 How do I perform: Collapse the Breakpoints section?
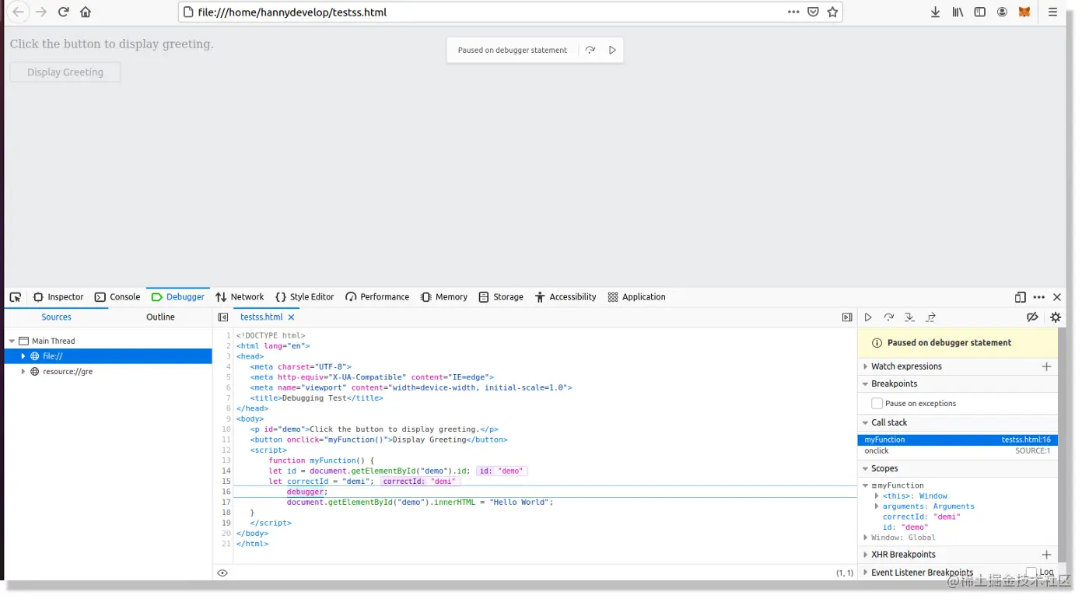865,384
